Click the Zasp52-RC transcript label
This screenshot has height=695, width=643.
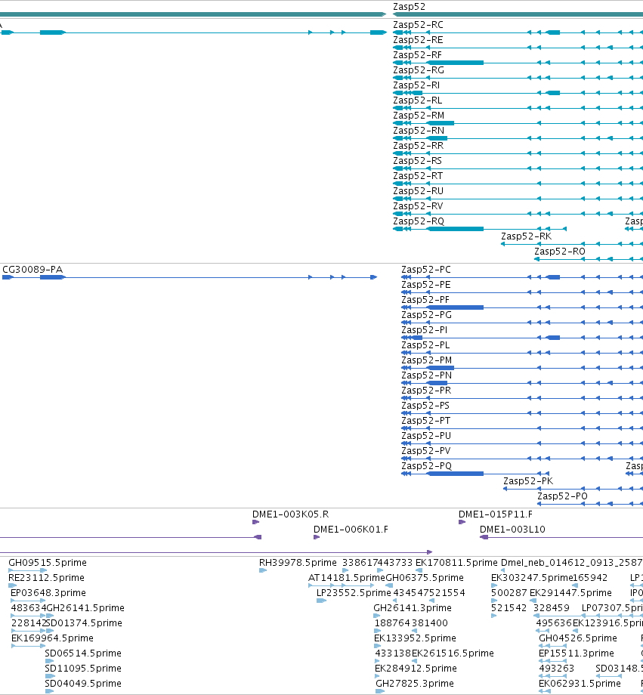(x=418, y=25)
